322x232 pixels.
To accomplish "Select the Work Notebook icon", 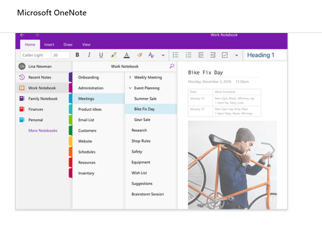I will click(22, 88).
